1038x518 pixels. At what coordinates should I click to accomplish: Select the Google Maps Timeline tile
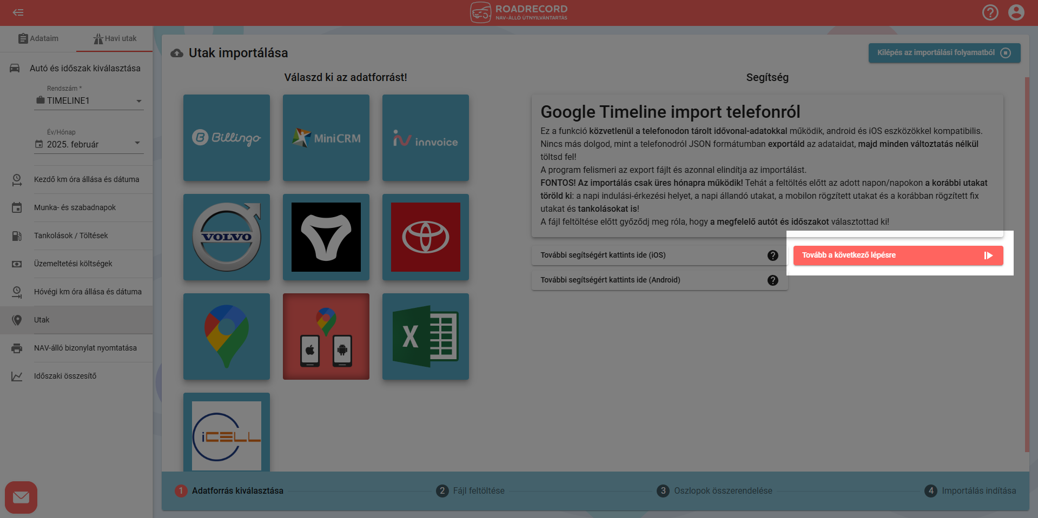(227, 337)
